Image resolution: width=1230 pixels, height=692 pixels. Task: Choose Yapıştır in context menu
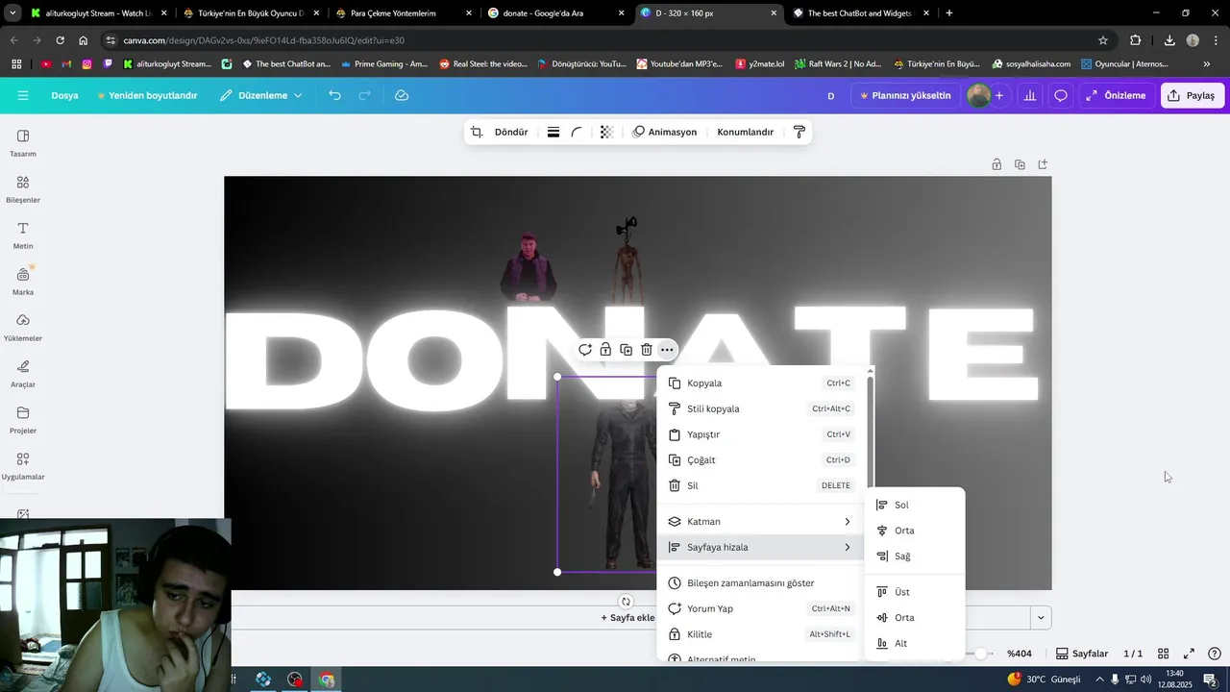coord(760,434)
